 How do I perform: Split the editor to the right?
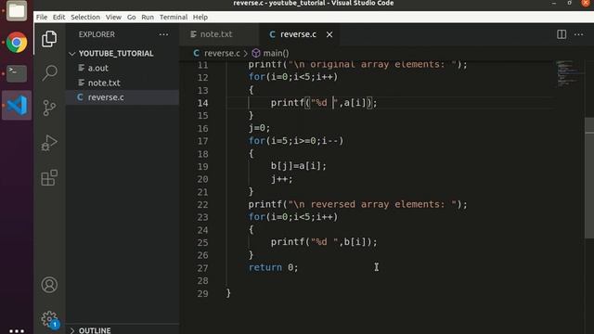tap(562, 34)
